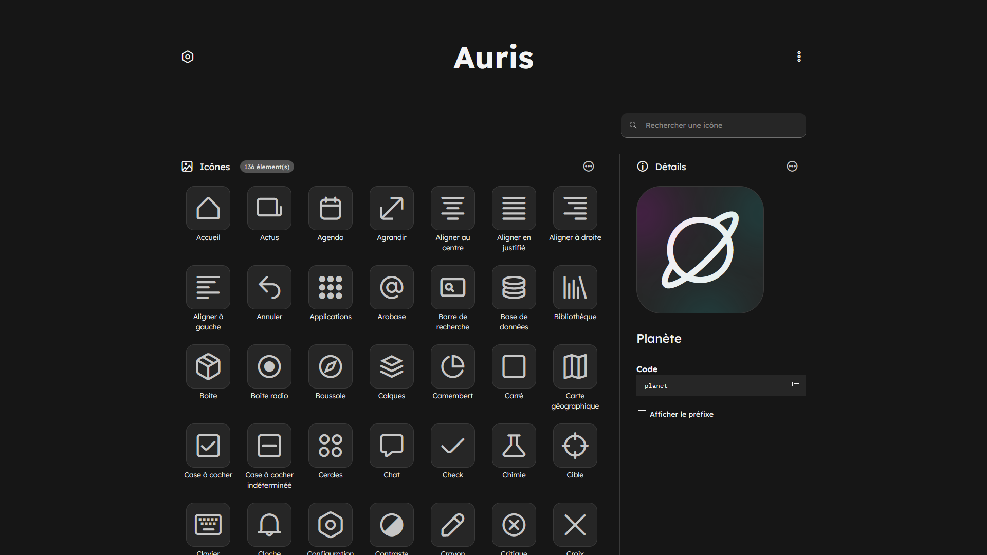This screenshot has width=987, height=555.
Task: Select the Applications grid icon
Action: pos(331,287)
